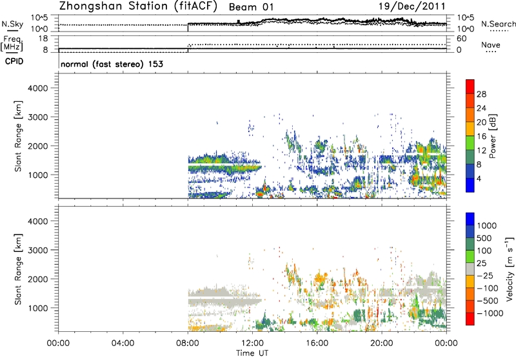This screenshot has width=516, height=357.
Task: Click the frequency axis '18' tick label
Action: [42, 39]
